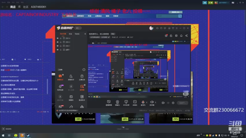
Task: Switch to Steam 库 library tab
Action: coord(19,7)
